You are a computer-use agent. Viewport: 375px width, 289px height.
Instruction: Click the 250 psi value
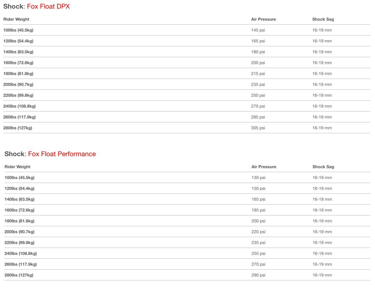coord(258,95)
